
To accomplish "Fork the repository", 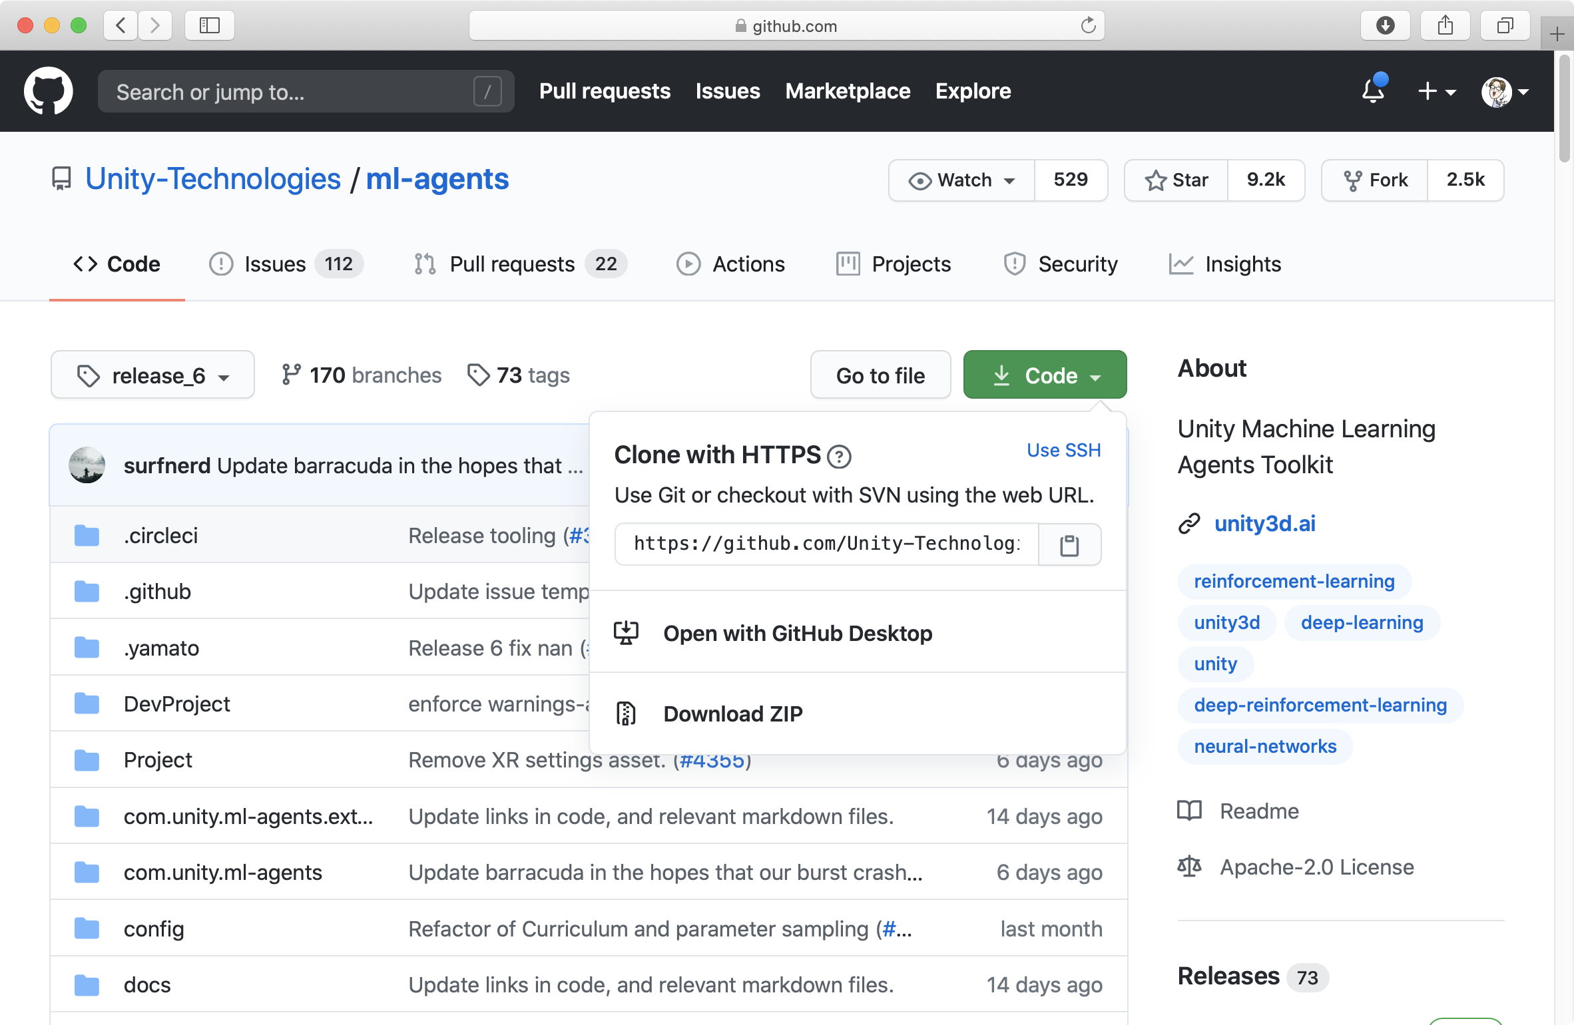I will tap(1375, 180).
